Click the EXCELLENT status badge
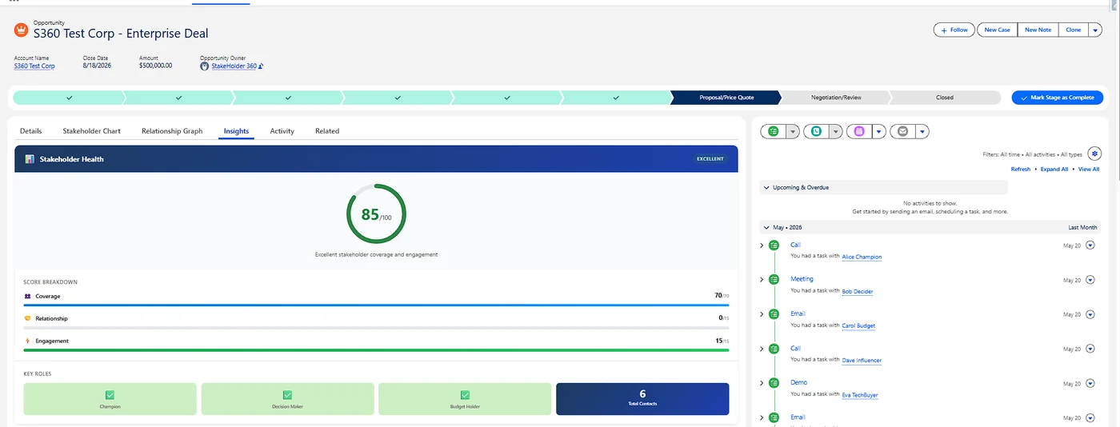Image resolution: width=1120 pixels, height=427 pixels. pyautogui.click(x=710, y=159)
